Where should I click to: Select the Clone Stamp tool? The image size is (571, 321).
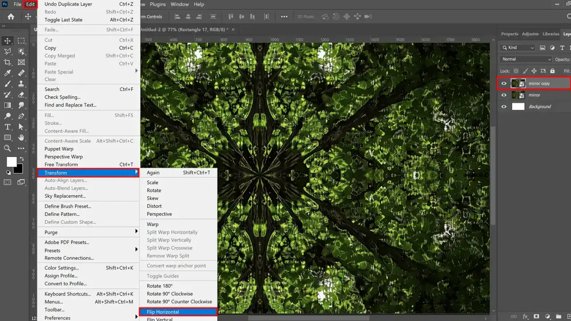click(x=21, y=84)
